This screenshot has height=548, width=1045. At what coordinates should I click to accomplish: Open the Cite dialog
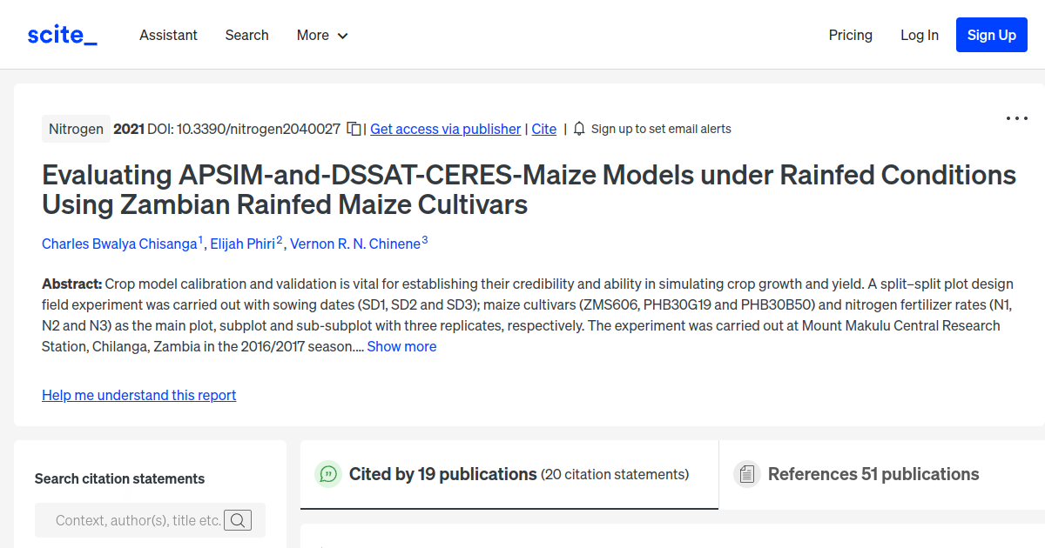point(543,129)
